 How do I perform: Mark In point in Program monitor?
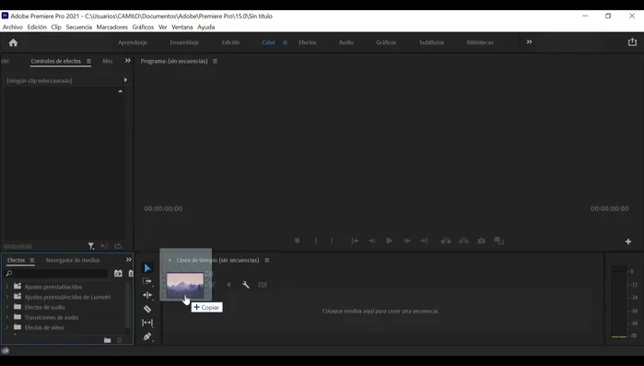[x=316, y=241]
